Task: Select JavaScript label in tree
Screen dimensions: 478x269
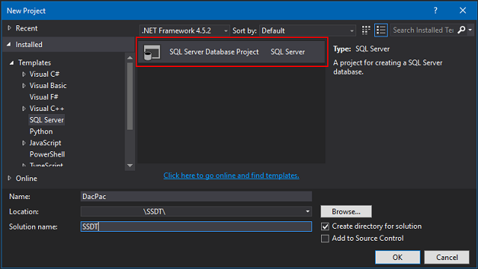Action: 45,143
